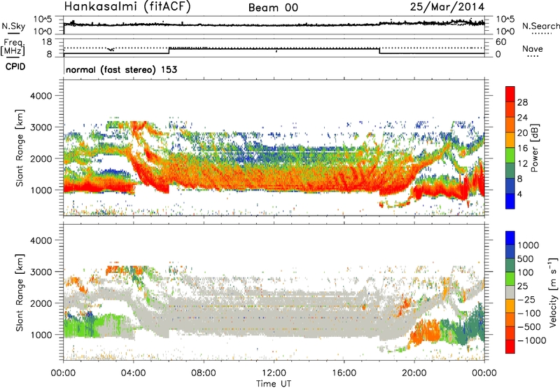Click the '3000' tick on velocity panel

[x=41, y=272]
